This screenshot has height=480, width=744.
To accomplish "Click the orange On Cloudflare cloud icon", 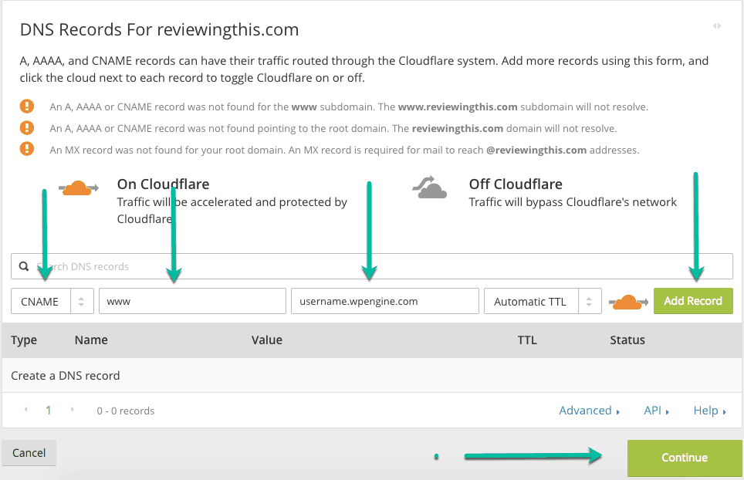I will pyautogui.click(x=78, y=188).
